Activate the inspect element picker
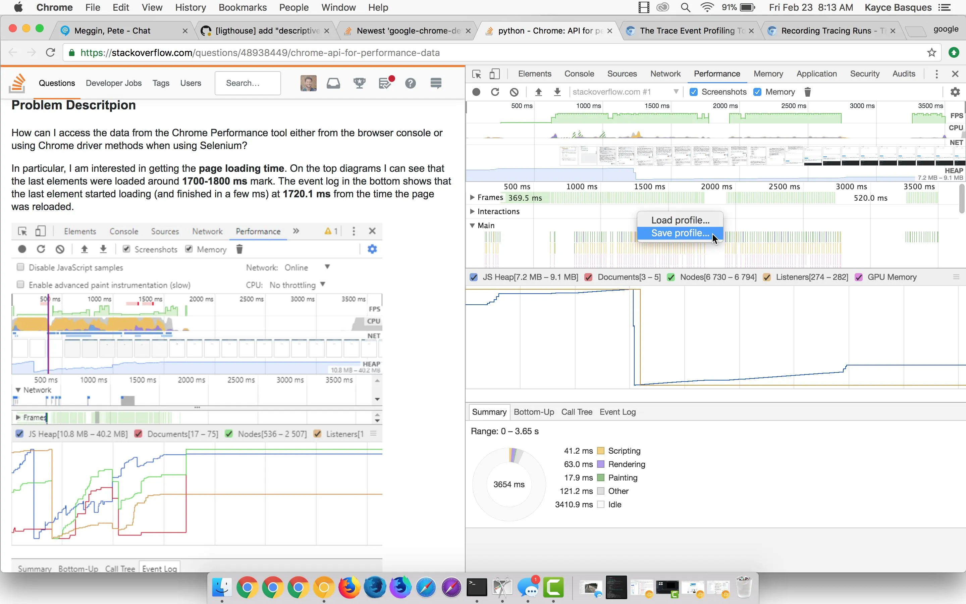Viewport: 966px width, 604px height. click(476, 74)
